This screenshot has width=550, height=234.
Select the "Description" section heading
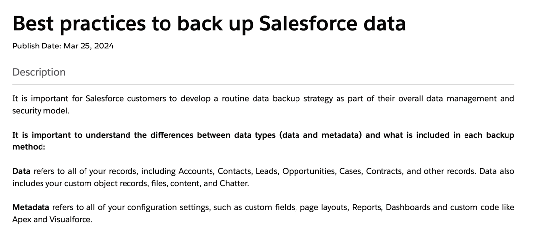tap(39, 72)
